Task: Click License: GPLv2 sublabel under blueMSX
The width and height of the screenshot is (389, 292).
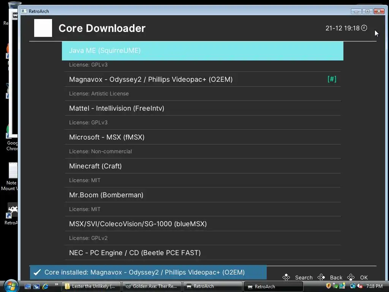Action: (88, 238)
